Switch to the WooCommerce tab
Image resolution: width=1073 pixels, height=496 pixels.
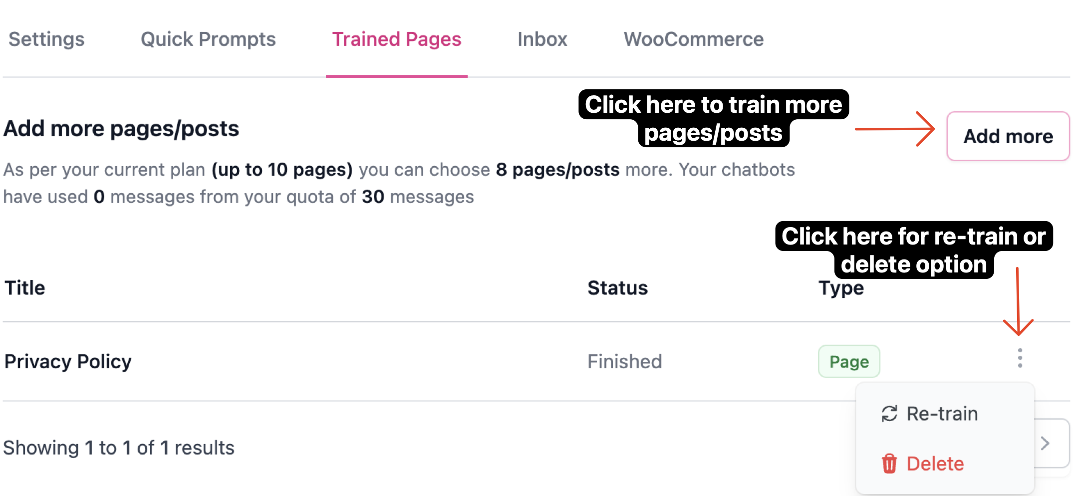pyautogui.click(x=693, y=39)
